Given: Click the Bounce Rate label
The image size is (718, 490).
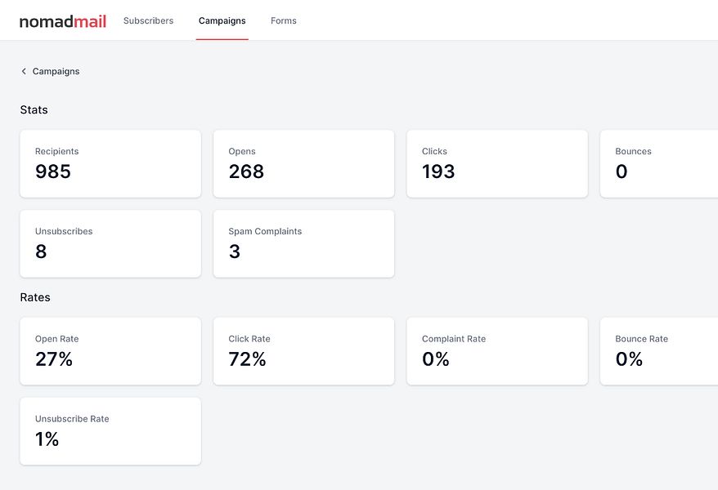Looking at the screenshot, I should (641, 339).
